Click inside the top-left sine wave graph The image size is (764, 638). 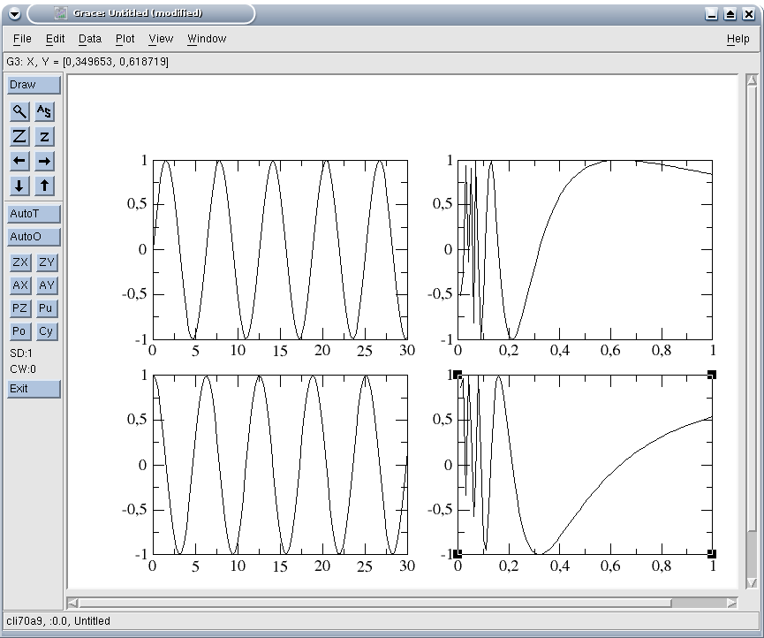(280, 249)
